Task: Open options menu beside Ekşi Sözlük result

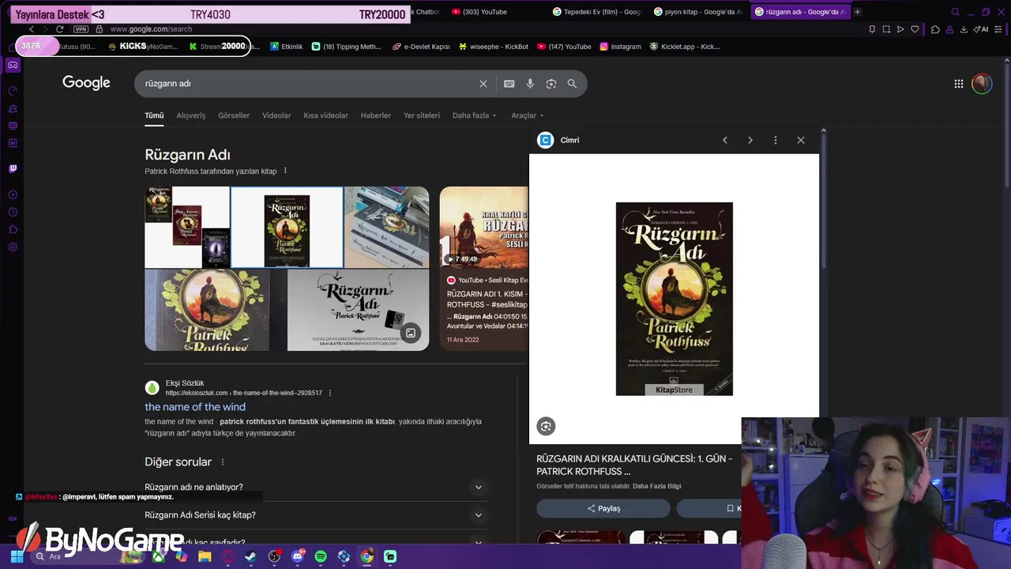Action: point(330,393)
